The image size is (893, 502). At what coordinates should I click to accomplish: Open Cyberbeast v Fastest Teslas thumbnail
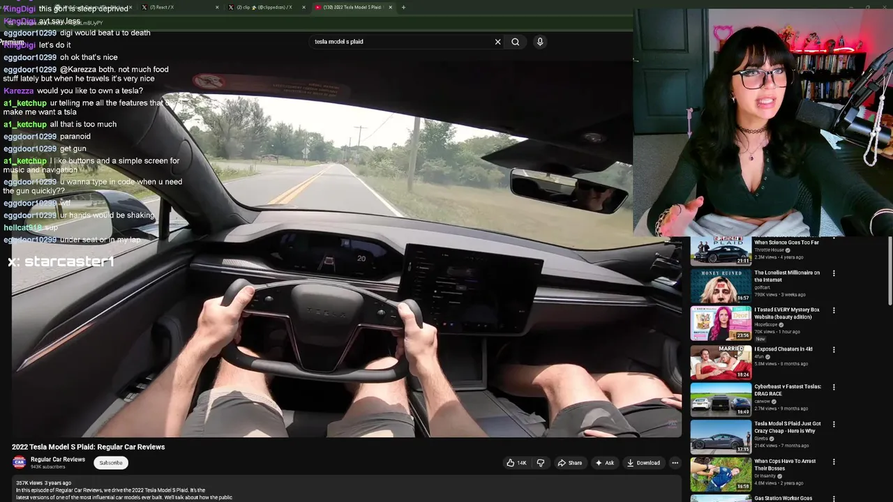pos(721,400)
